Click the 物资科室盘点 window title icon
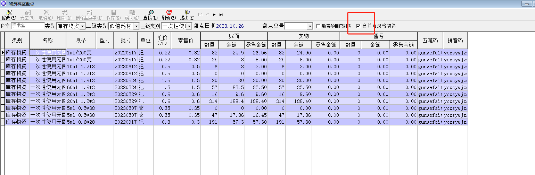 (x=3, y=3)
